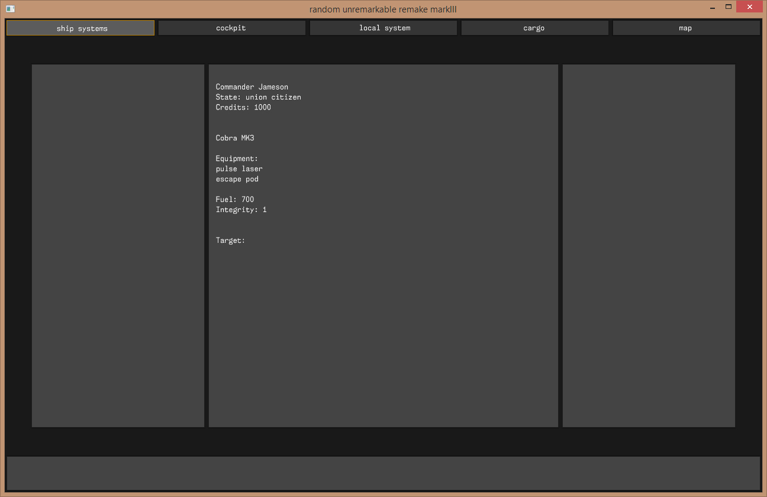
Task: Click the window title text
Action: (x=383, y=9)
